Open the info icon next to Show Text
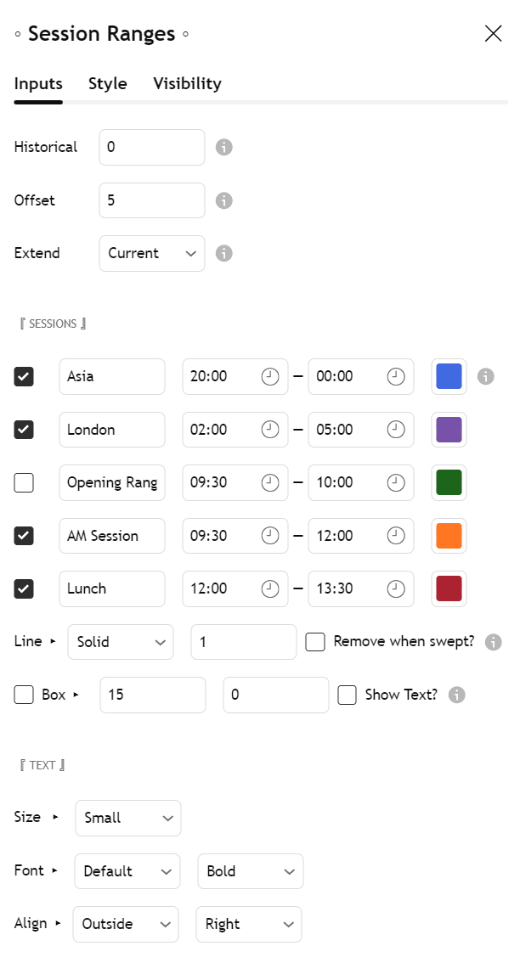520x974 pixels. (456, 695)
